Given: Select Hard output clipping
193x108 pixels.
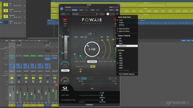Looking at the screenshot, I should (x=121, y=43).
